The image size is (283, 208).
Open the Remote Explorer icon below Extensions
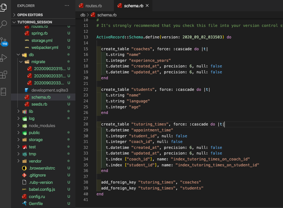tap(4, 92)
